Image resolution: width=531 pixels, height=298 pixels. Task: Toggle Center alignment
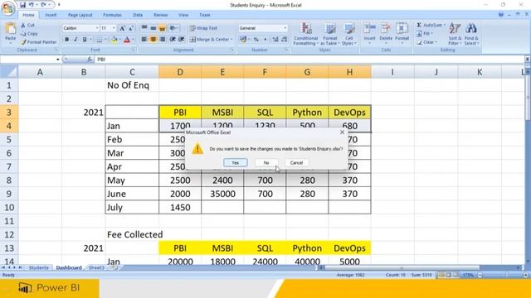(153, 40)
